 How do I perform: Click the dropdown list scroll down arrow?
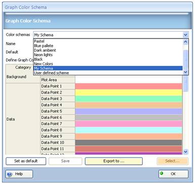click(x=185, y=72)
